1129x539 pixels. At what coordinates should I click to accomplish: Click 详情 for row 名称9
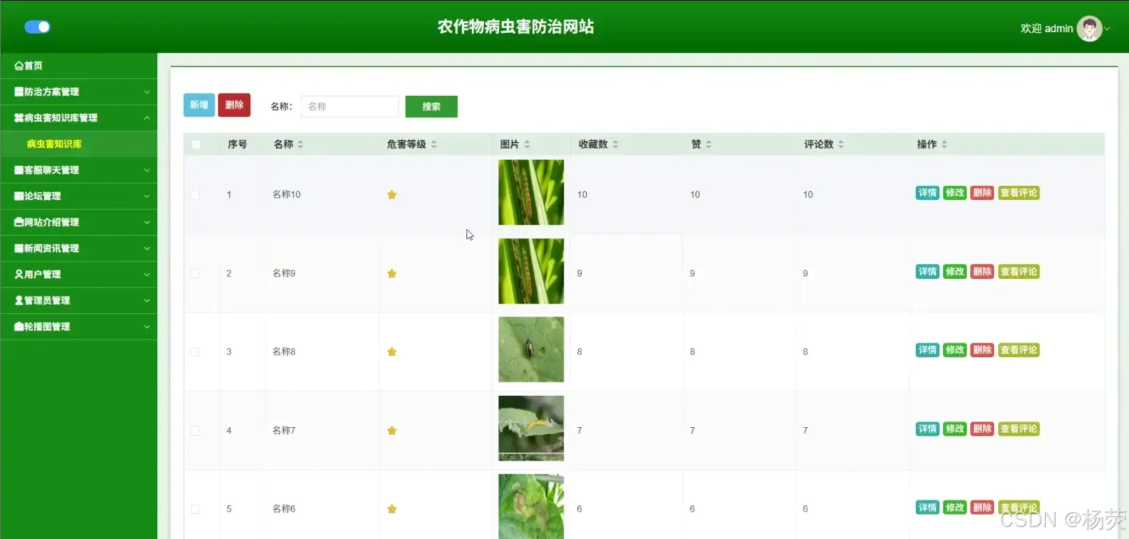(x=928, y=271)
